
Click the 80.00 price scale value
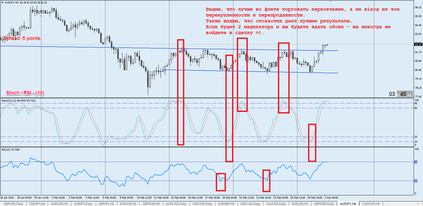click(x=418, y=70)
